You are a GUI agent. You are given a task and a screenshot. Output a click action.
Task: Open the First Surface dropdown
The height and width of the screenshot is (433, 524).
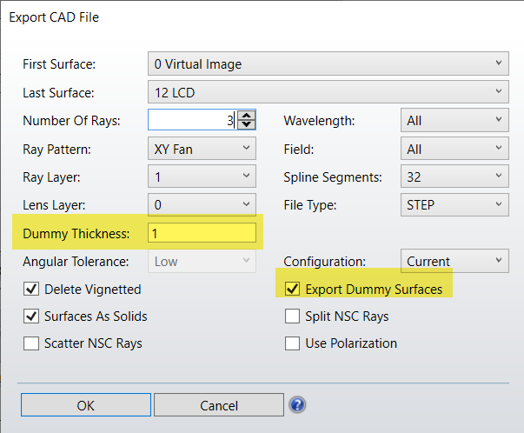pyautogui.click(x=327, y=64)
